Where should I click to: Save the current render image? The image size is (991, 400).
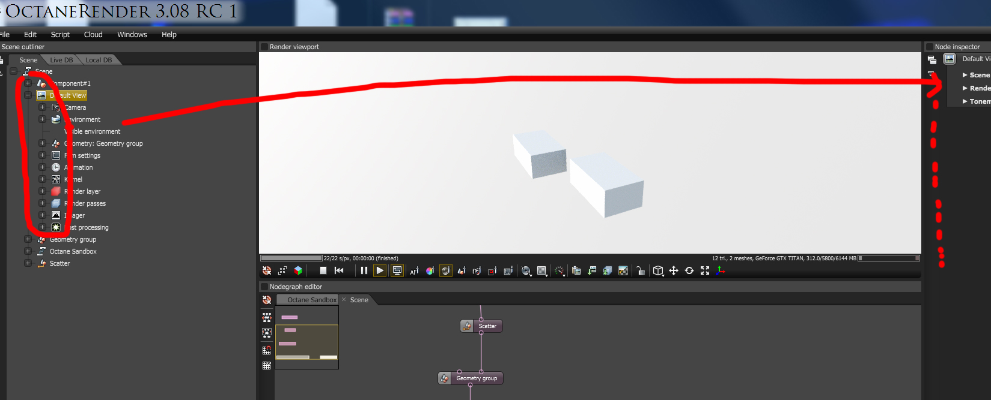coord(592,271)
